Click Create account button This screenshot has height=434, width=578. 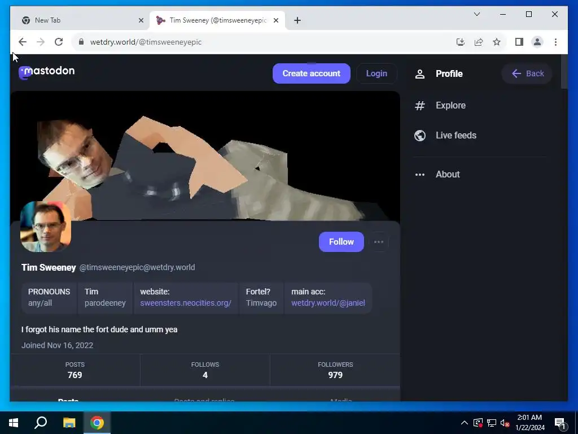[312, 73]
